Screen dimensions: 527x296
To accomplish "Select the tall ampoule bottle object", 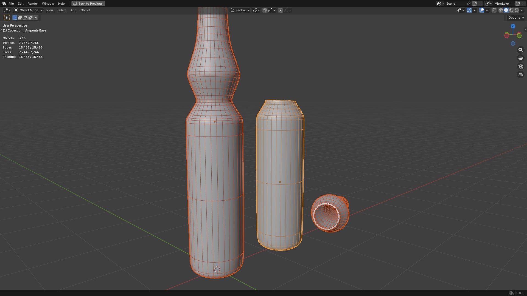I will 215,164.
